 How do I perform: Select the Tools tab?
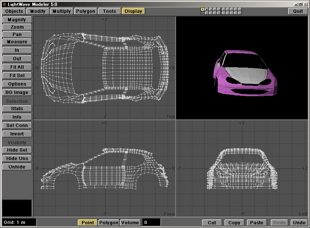point(109,11)
